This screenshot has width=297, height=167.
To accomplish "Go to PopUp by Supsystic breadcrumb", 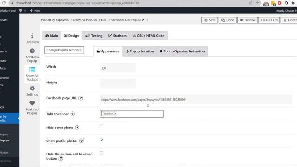I will pyautogui.click(x=55, y=20).
